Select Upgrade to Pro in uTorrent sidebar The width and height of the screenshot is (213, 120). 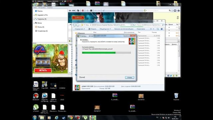coord(43,15)
